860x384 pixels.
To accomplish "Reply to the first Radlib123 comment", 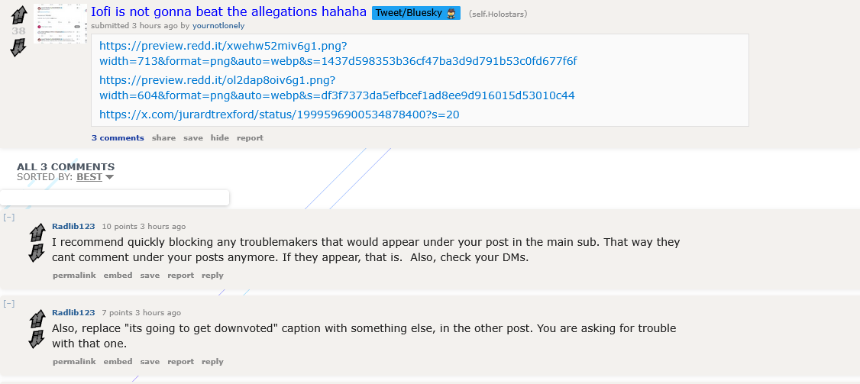I will [212, 276].
